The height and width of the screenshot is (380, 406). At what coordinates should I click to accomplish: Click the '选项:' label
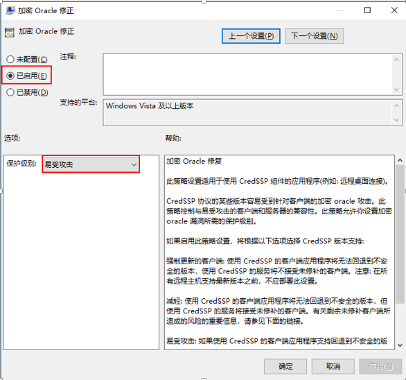click(x=12, y=138)
